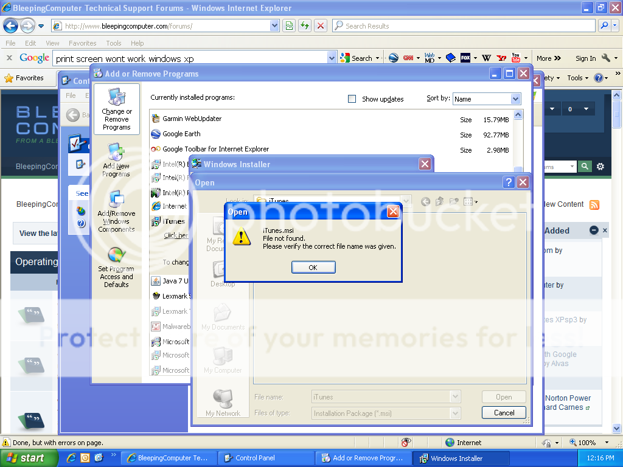Open the Tools menu in menu bar

(x=114, y=43)
